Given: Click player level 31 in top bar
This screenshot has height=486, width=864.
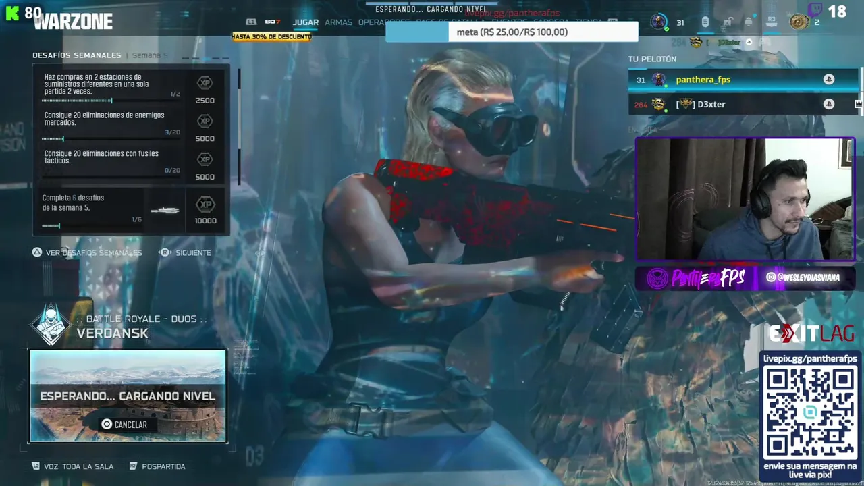Looking at the screenshot, I should coord(680,23).
